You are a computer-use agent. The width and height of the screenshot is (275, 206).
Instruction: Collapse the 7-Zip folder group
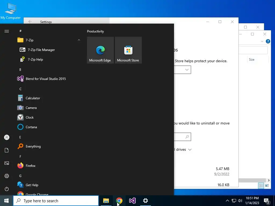(x=79, y=40)
